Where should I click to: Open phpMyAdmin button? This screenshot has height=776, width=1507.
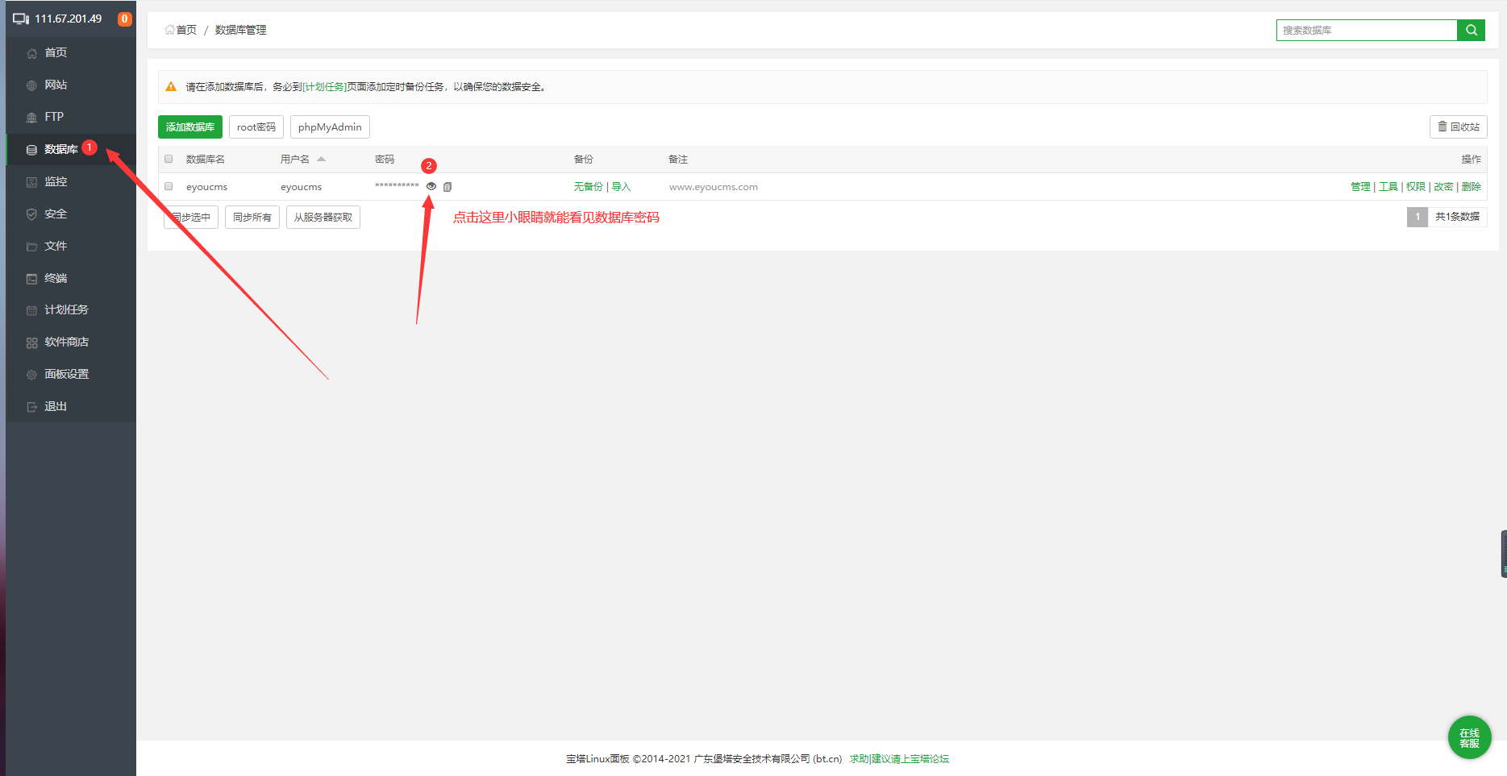click(330, 127)
